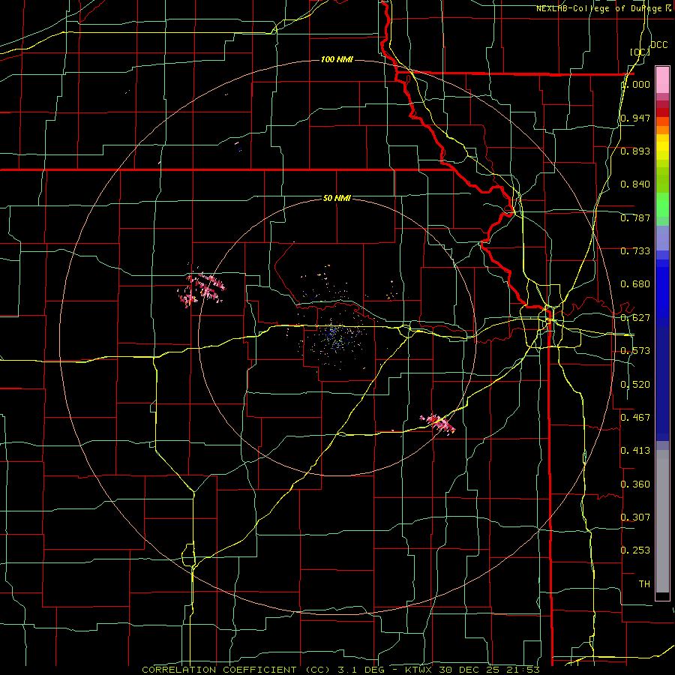Click the DCC label above the color scale
The width and height of the screenshot is (675, 675).
[659, 45]
